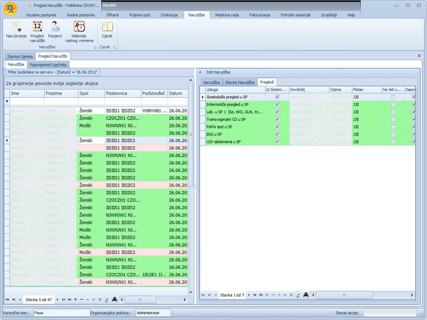Open the Medicina rada ribbon tab

tap(227, 15)
